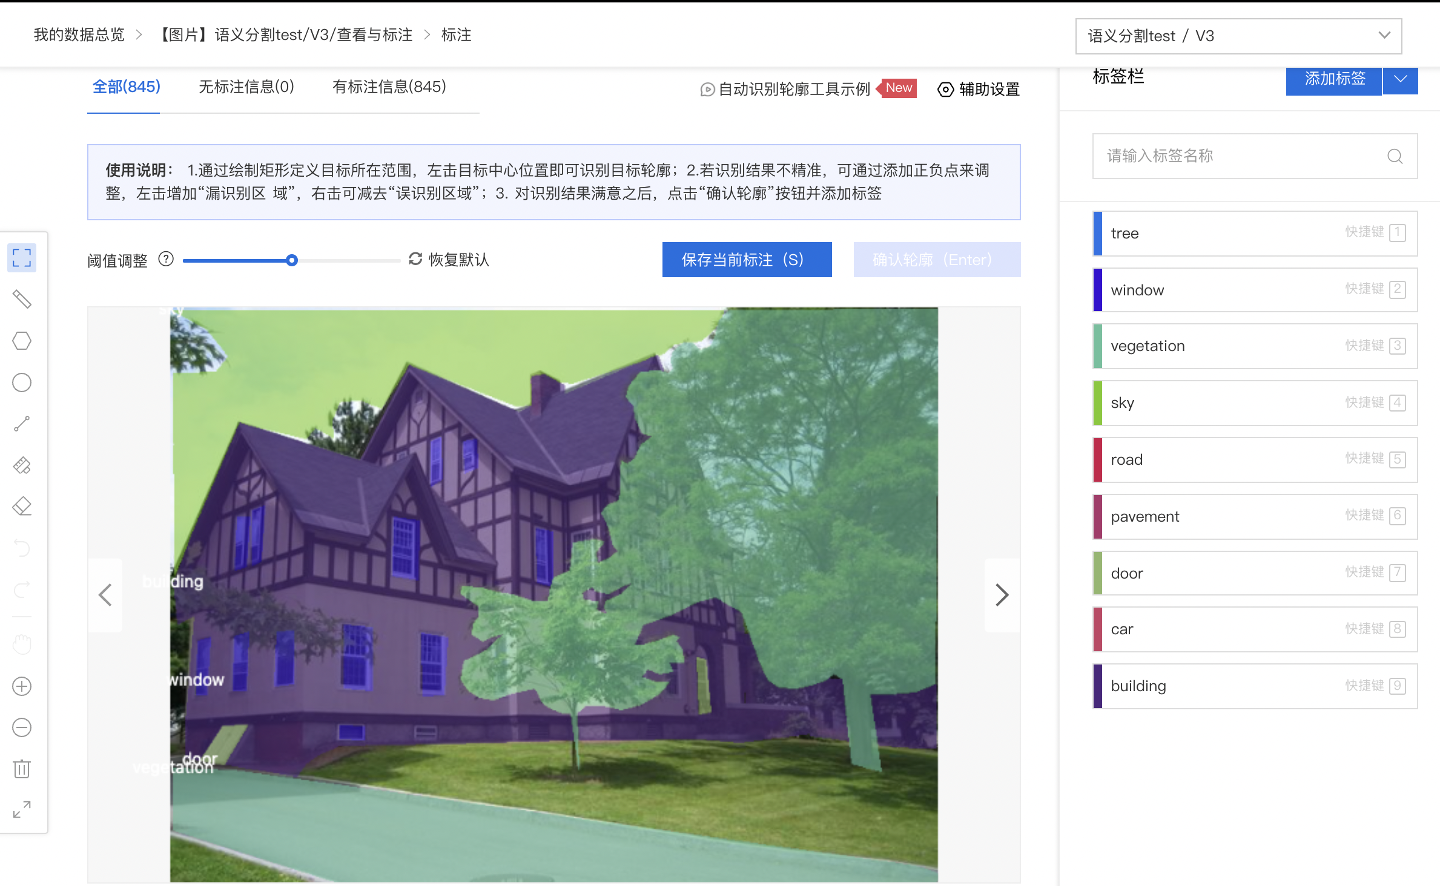Select the door label
1440x886 pixels.
tap(1255, 573)
